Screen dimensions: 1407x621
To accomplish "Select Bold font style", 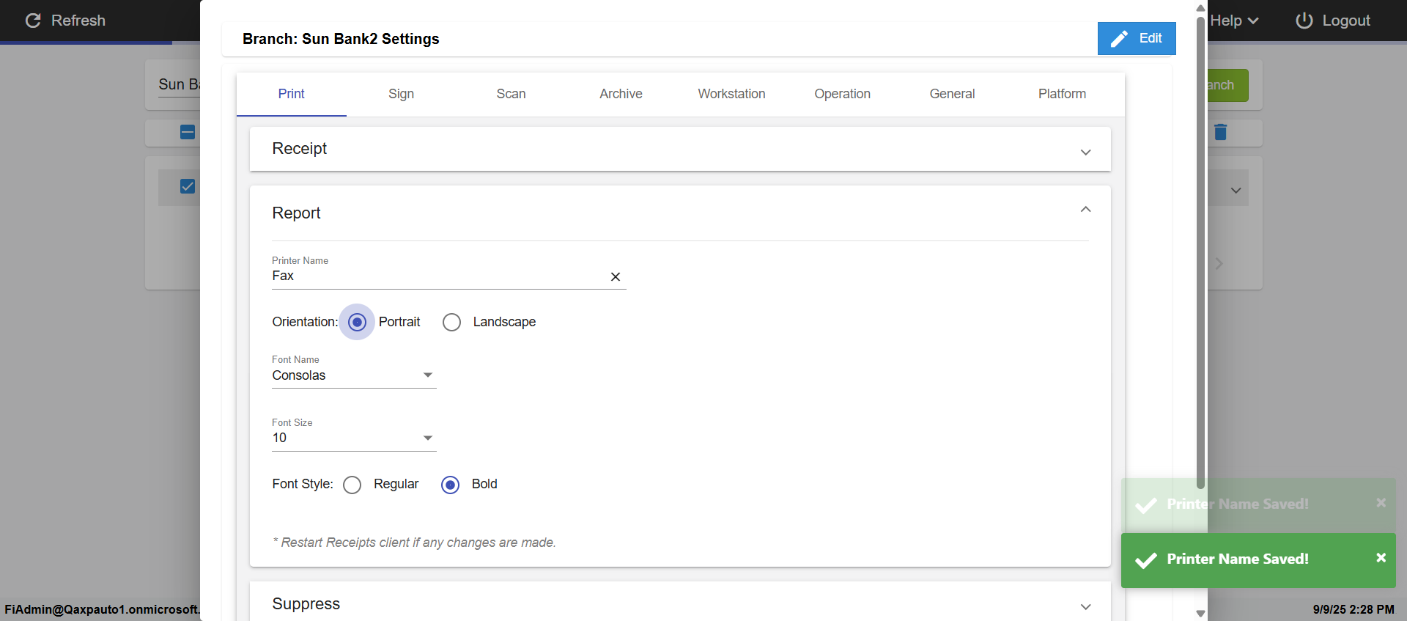I will (451, 485).
